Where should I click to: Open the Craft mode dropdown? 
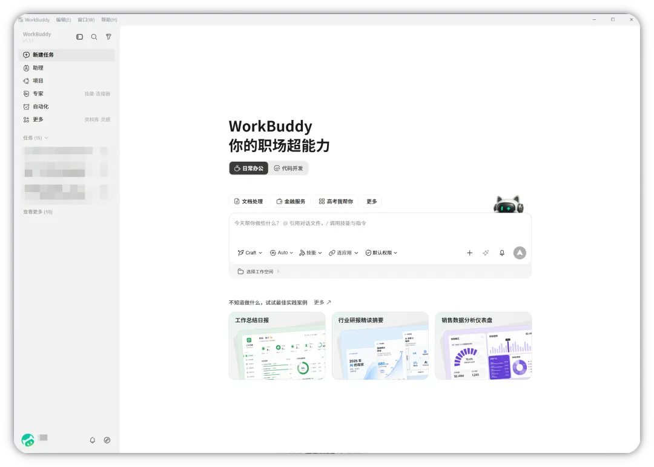(x=250, y=253)
